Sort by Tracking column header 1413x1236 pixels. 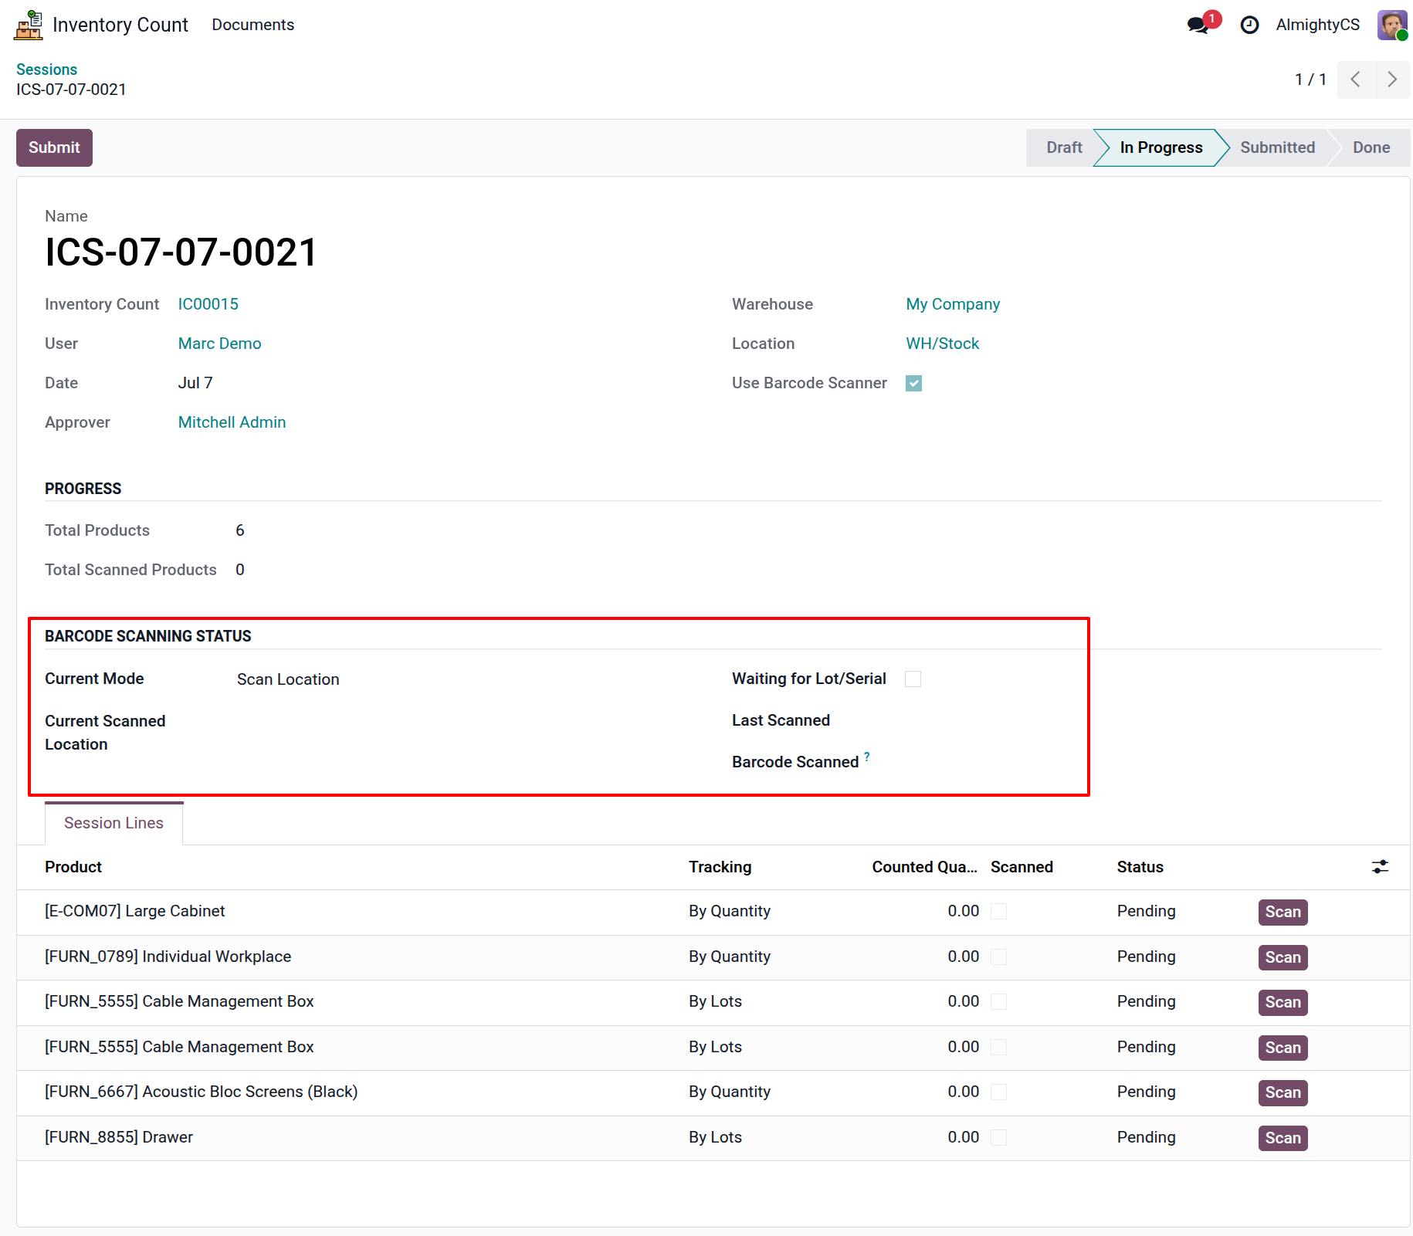(x=720, y=867)
